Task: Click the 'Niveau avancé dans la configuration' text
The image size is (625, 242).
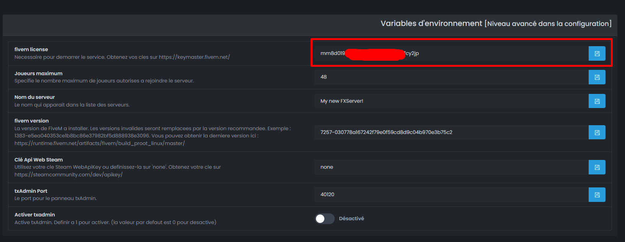Action: (x=548, y=24)
